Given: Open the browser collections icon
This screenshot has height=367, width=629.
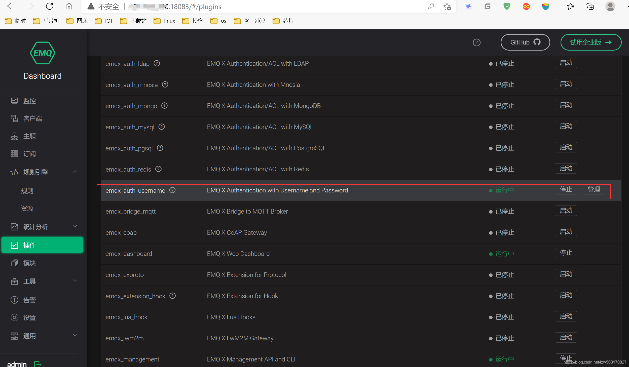Looking at the screenshot, I should click(x=590, y=6).
